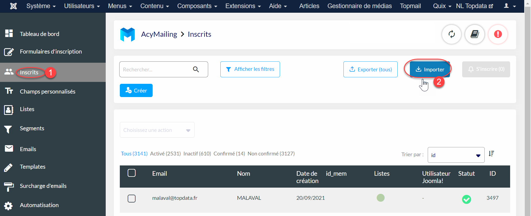The height and width of the screenshot is (216, 531).
Task: Open the Extensions menu
Action: 243,6
